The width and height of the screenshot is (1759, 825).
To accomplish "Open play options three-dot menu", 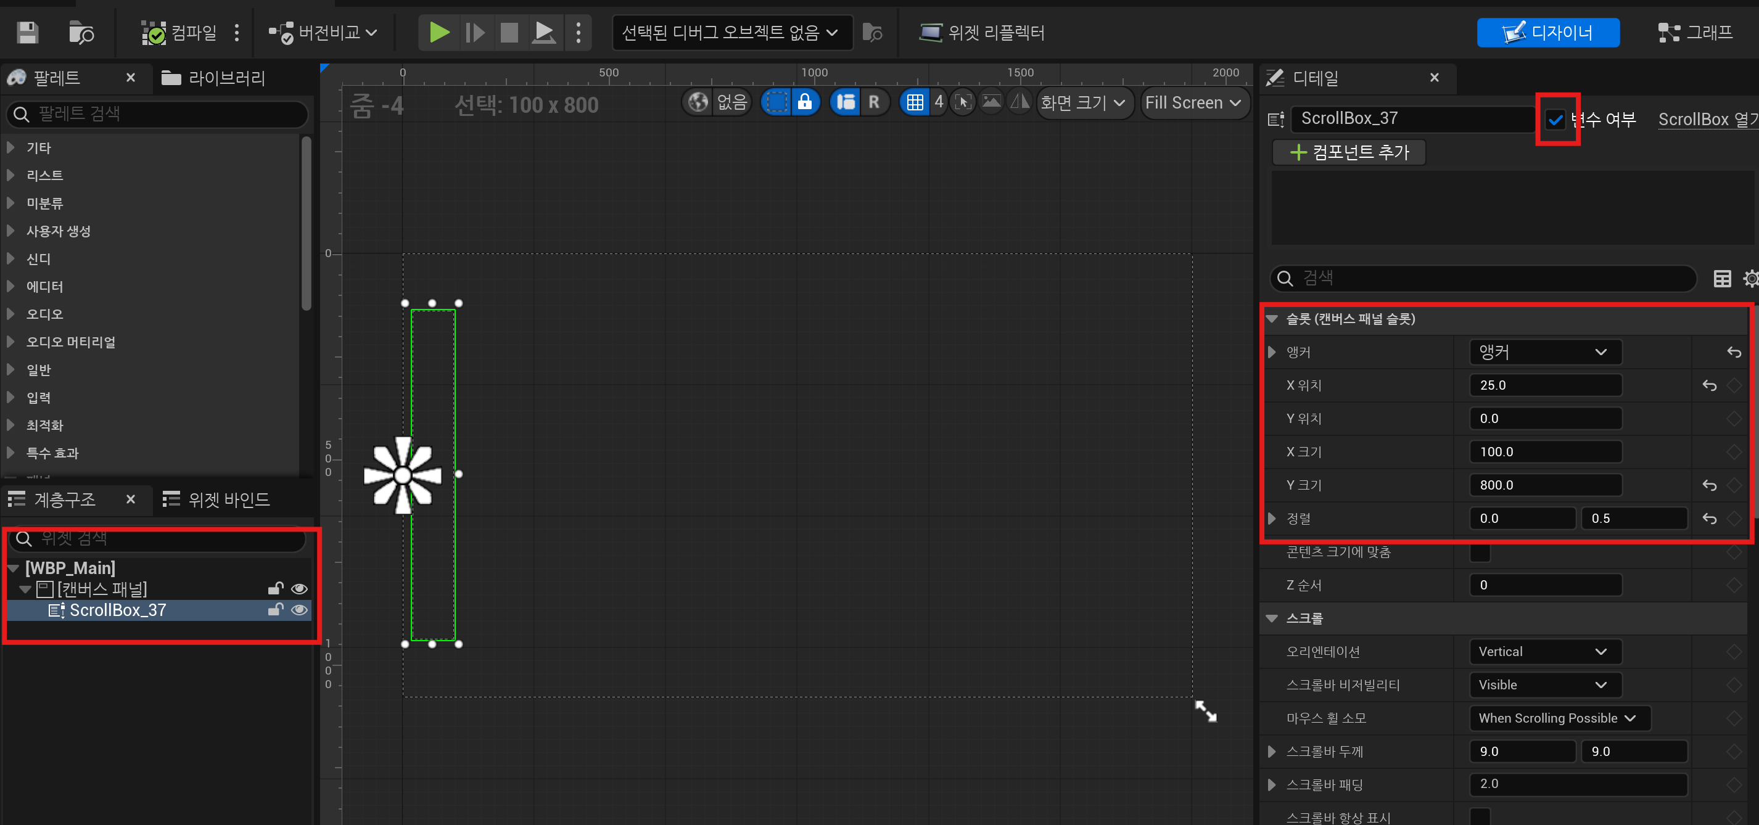I will [x=579, y=33].
